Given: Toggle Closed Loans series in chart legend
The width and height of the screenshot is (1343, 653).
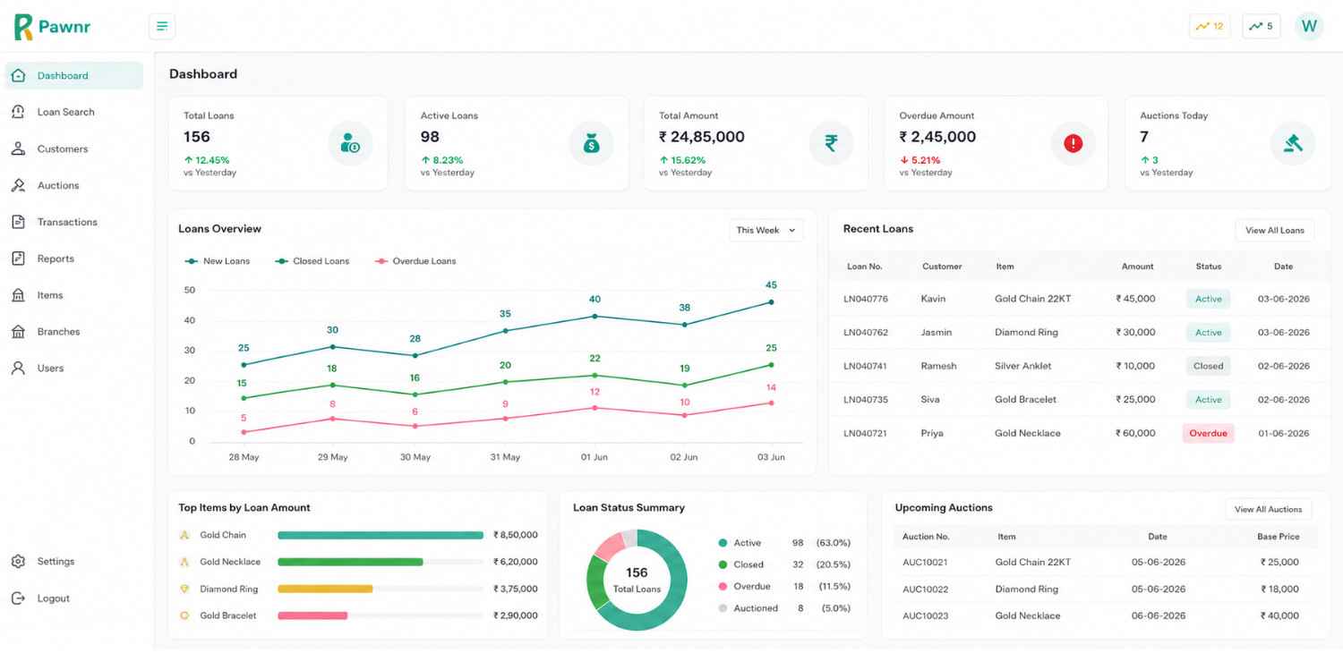Looking at the screenshot, I should 312,261.
